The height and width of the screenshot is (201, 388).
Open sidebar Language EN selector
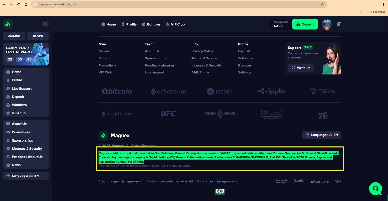[x=26, y=176]
